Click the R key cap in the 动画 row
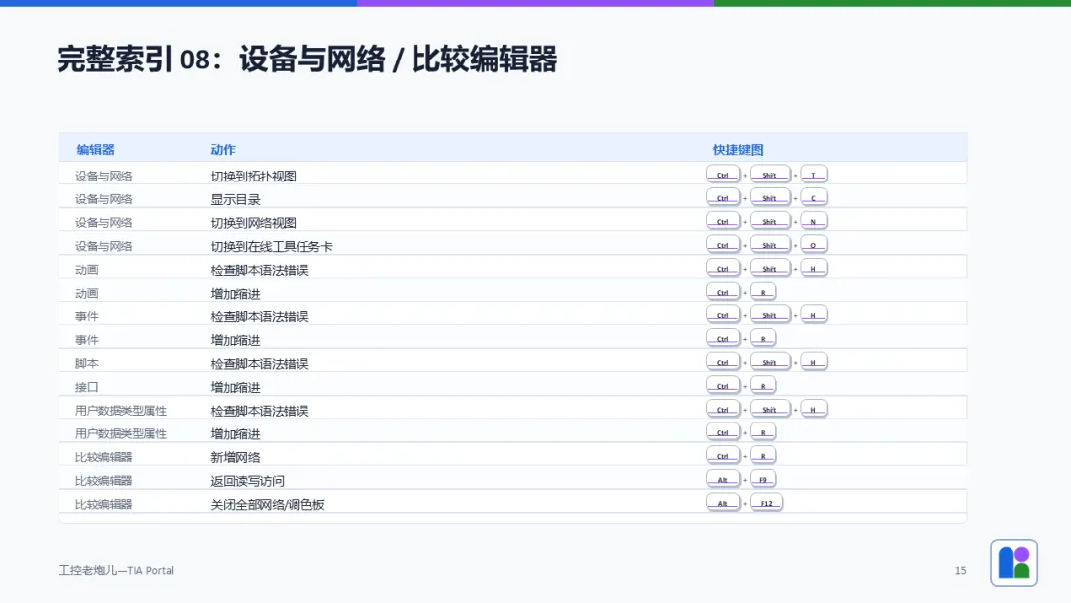Screen dimensions: 1071x603 click(x=763, y=292)
